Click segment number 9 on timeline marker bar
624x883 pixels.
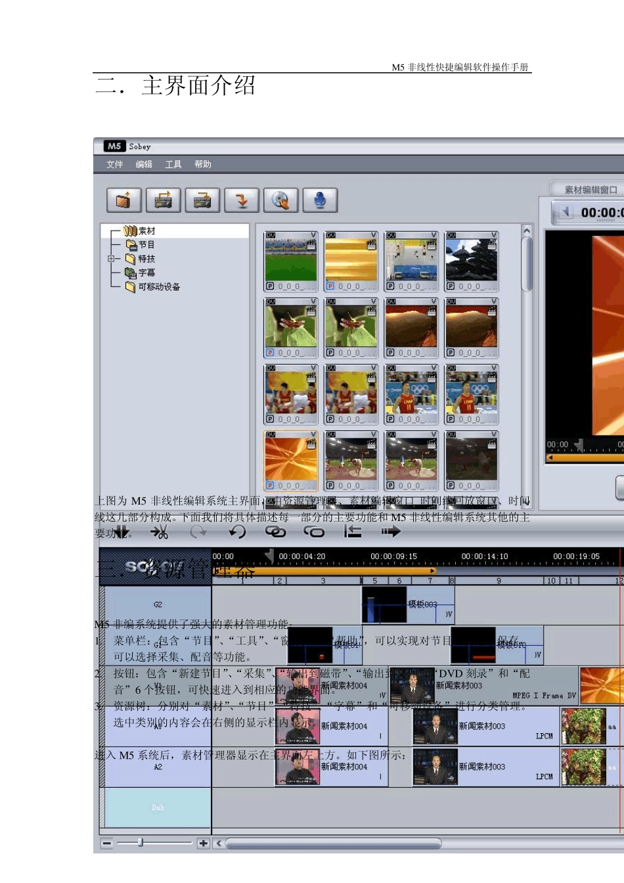(499, 581)
